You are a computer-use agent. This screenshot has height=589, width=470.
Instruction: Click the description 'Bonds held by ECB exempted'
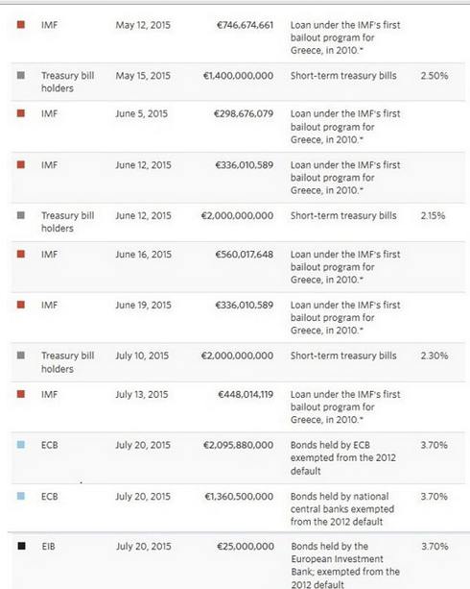[x=343, y=452]
